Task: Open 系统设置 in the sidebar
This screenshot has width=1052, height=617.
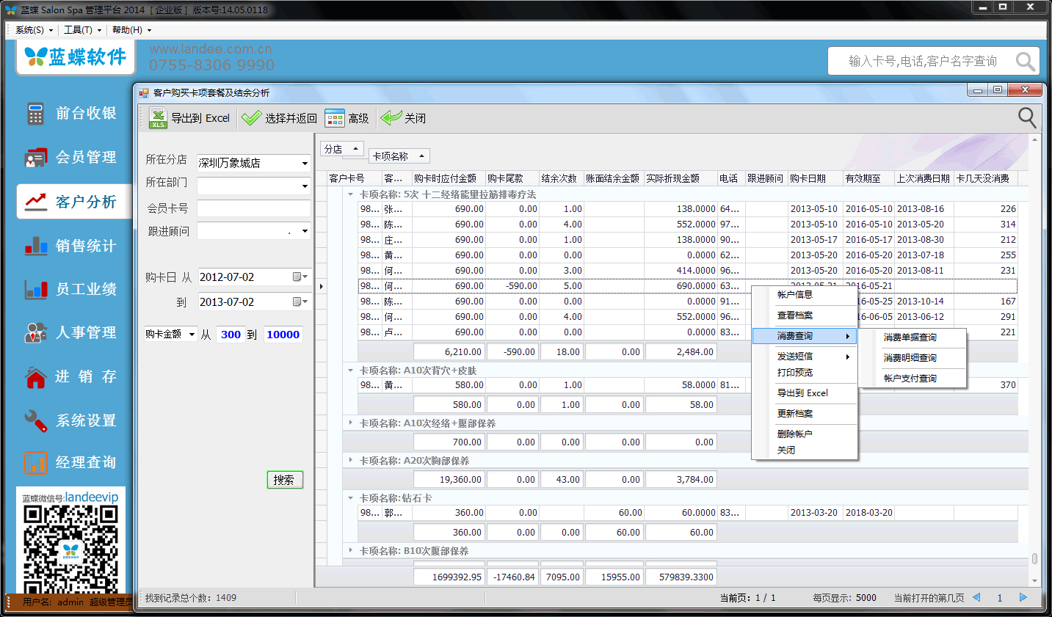Action: click(x=70, y=420)
